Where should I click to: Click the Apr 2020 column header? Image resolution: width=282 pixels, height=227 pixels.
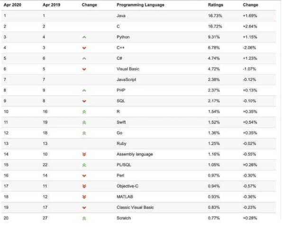click(x=12, y=5)
